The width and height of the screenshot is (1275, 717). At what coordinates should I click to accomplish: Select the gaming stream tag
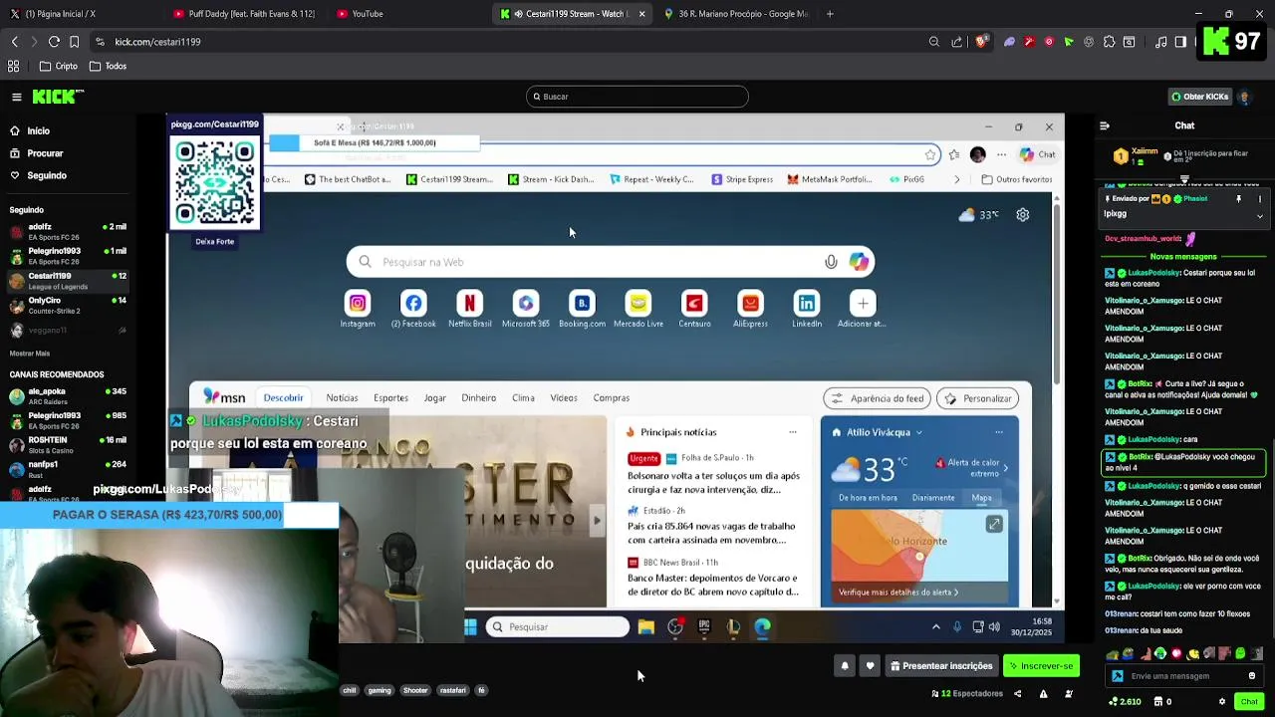380,690
